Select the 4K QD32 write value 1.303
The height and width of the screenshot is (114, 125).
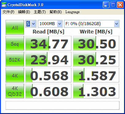tap(96, 91)
